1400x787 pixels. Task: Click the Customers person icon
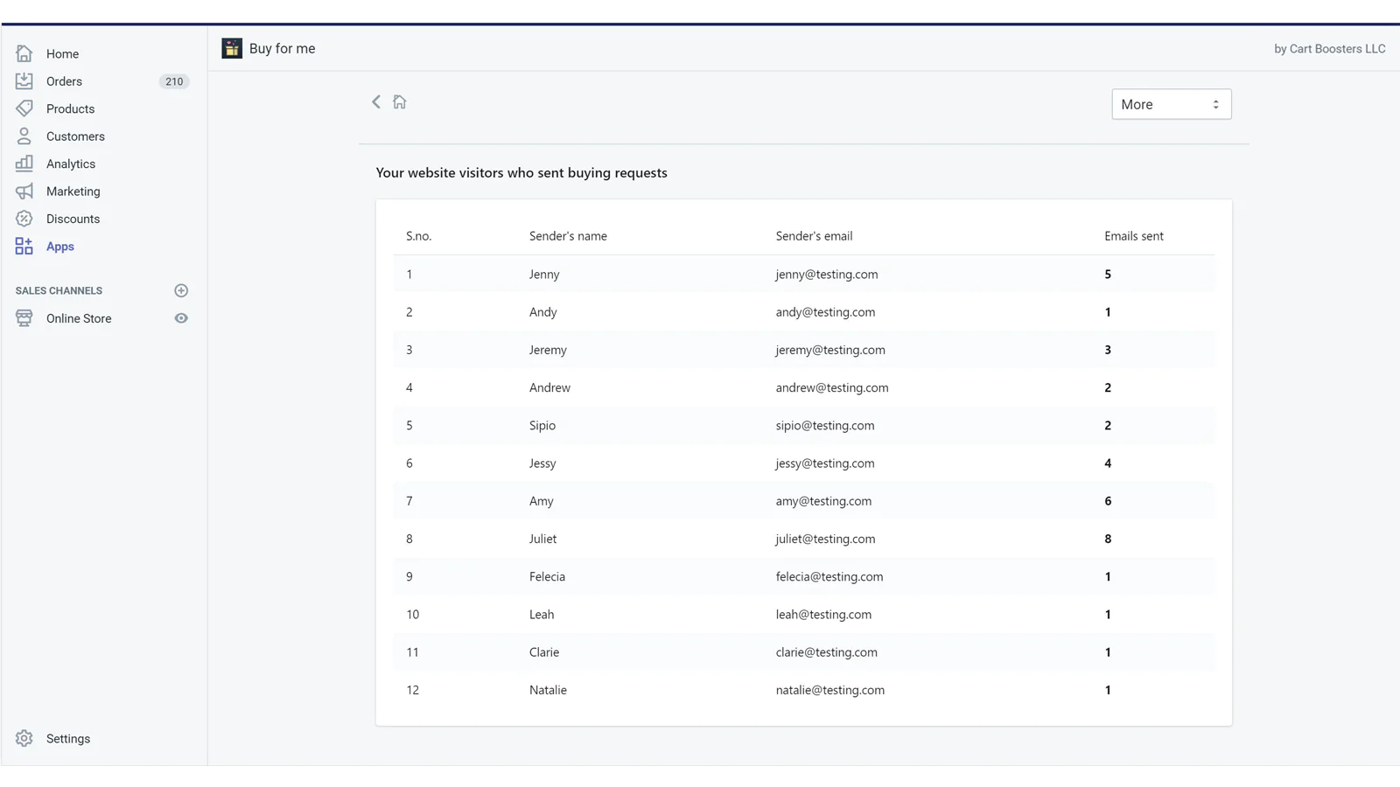click(x=24, y=136)
